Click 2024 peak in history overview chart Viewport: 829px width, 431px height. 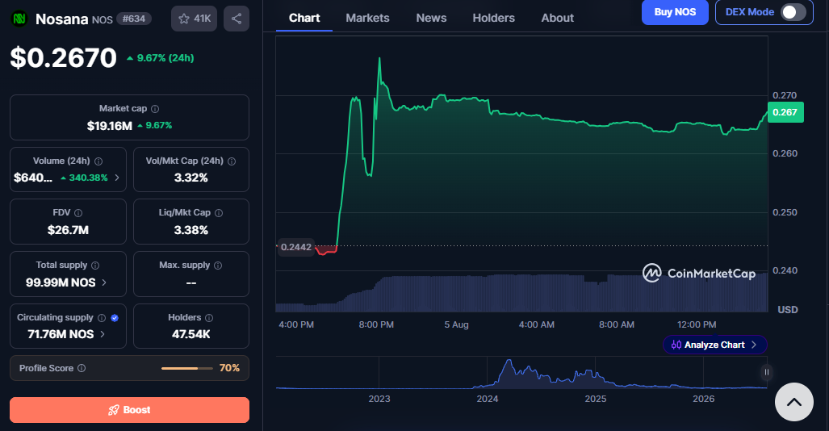tap(509, 362)
